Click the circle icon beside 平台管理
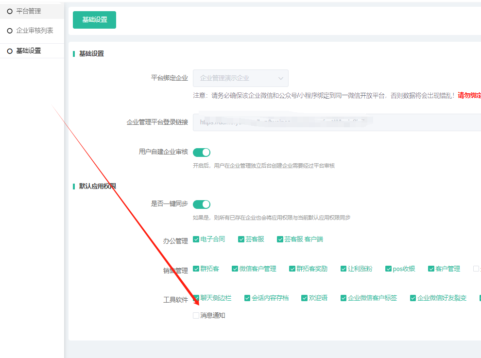 10,11
